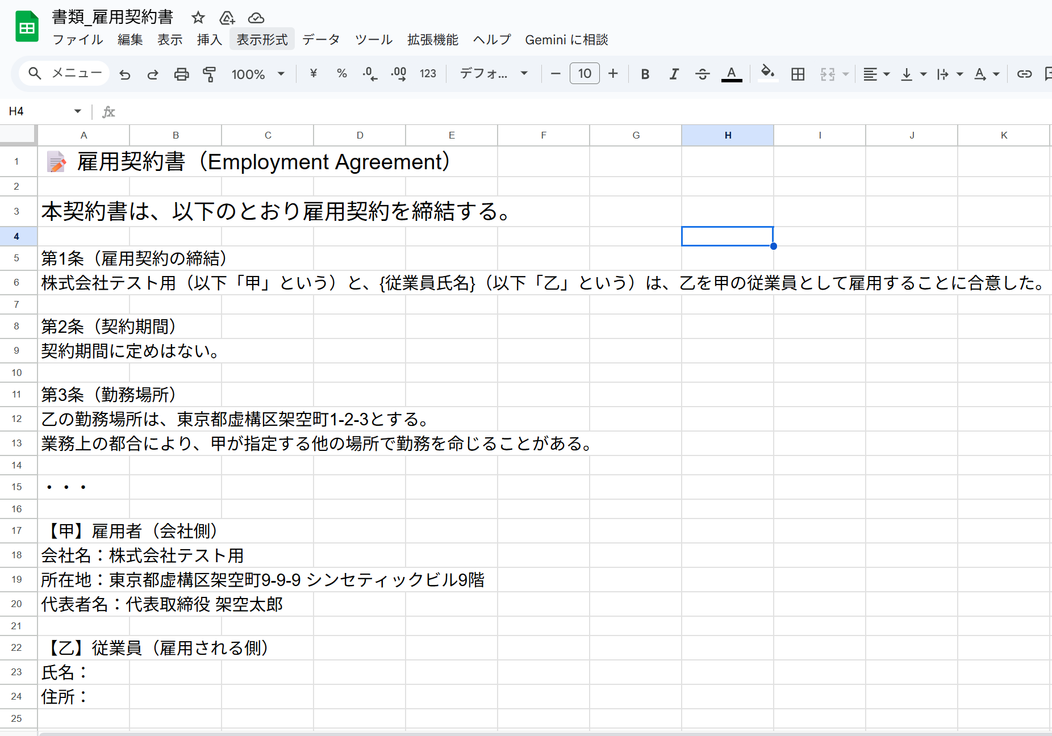Increase font size with plus button
The height and width of the screenshot is (736, 1052).
(613, 74)
